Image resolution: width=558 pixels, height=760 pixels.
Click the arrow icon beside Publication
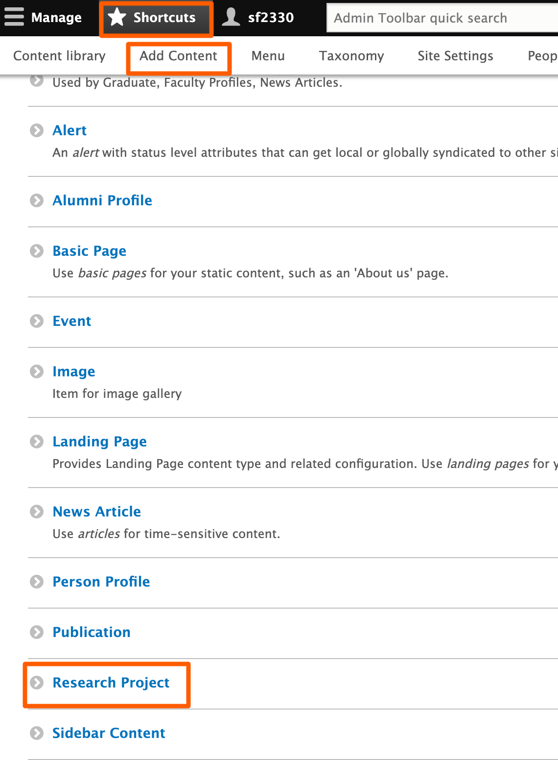pyautogui.click(x=37, y=633)
